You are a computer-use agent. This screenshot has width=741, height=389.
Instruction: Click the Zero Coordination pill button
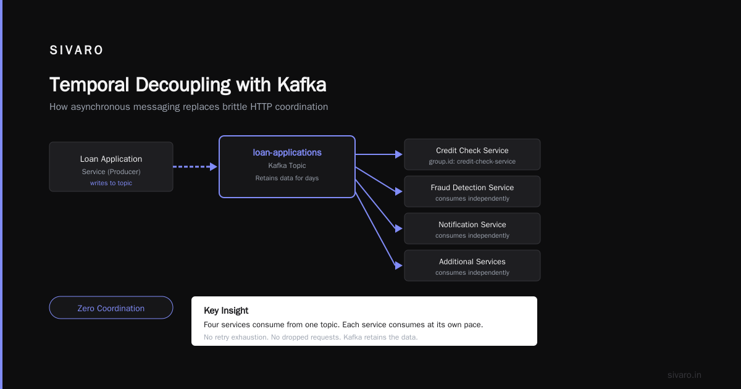pyautogui.click(x=111, y=307)
